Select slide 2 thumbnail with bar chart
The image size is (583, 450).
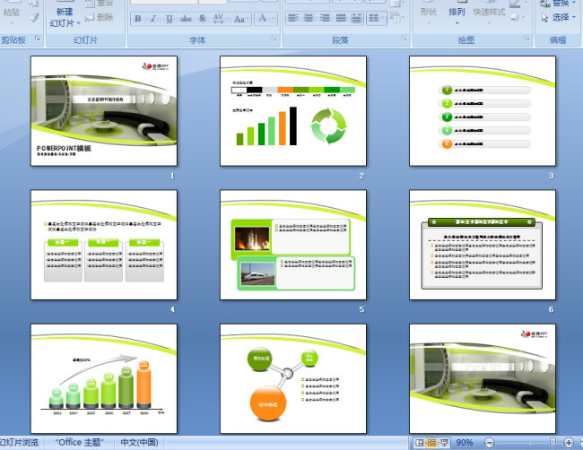tap(293, 110)
